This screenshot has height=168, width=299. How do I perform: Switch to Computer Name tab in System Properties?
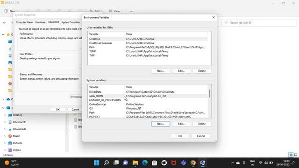[x=24, y=22]
